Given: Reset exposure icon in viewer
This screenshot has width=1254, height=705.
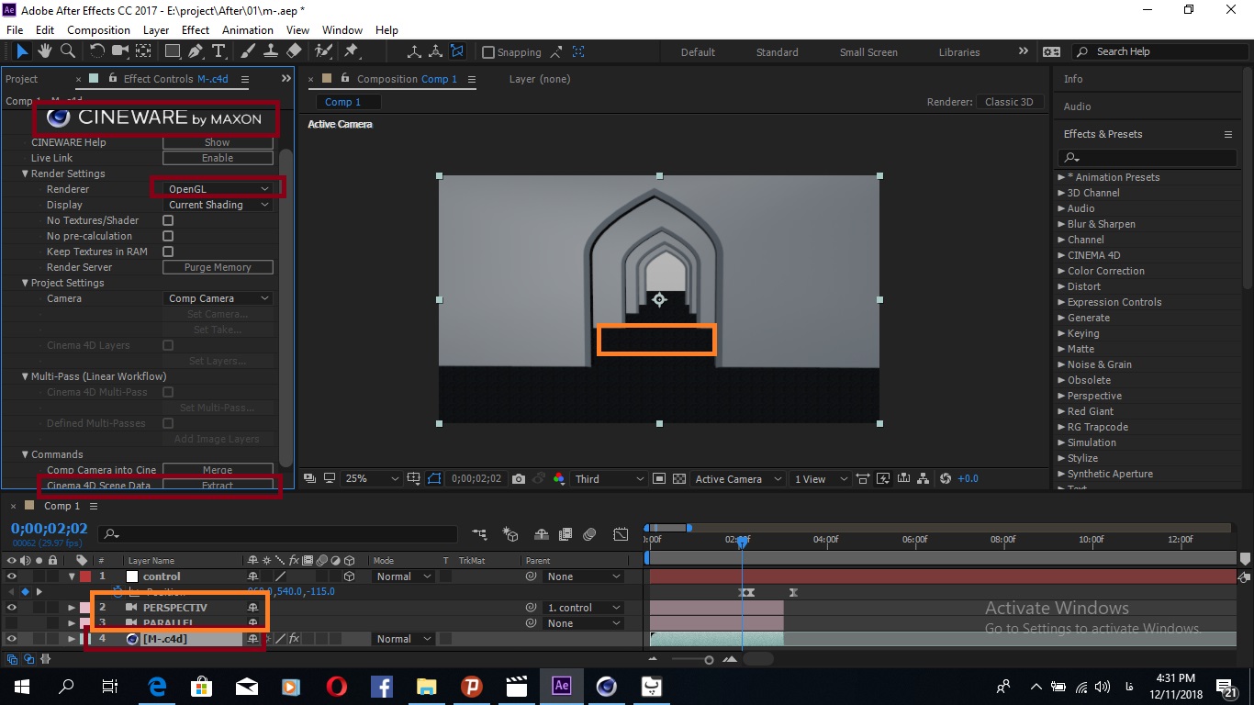Looking at the screenshot, I should [x=946, y=479].
